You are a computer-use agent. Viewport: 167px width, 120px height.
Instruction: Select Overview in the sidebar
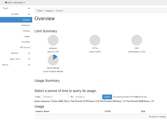click(26, 20)
